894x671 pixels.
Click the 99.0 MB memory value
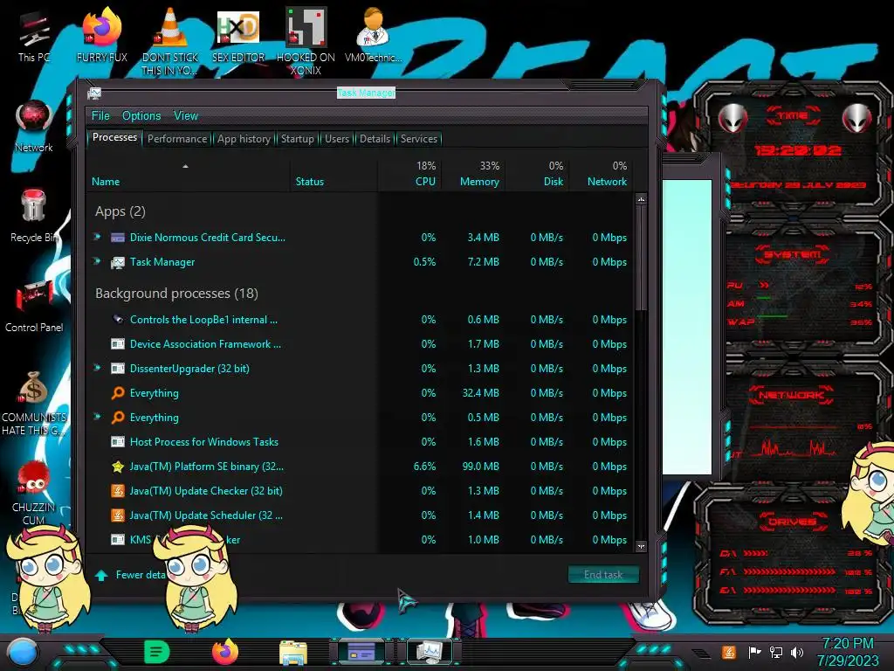coord(481,467)
